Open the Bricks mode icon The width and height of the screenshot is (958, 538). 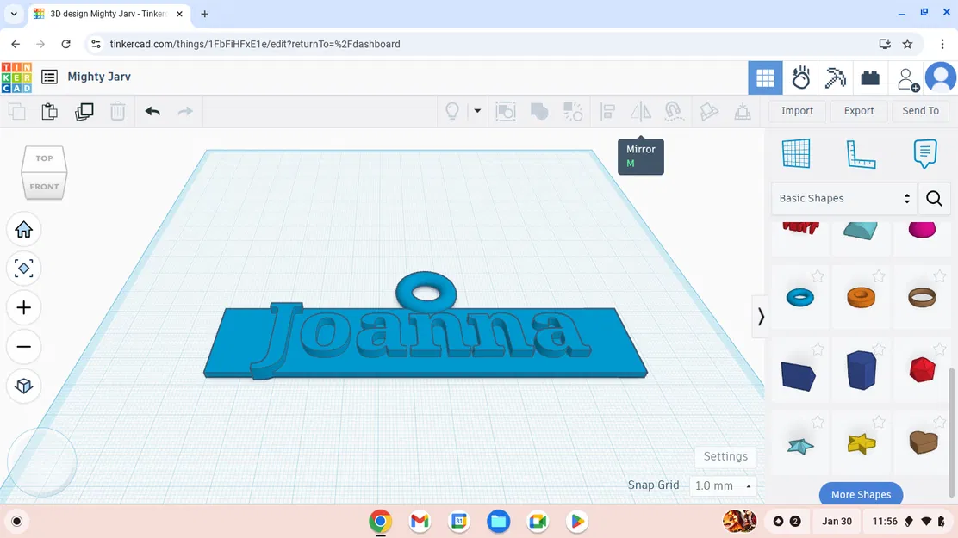point(870,77)
